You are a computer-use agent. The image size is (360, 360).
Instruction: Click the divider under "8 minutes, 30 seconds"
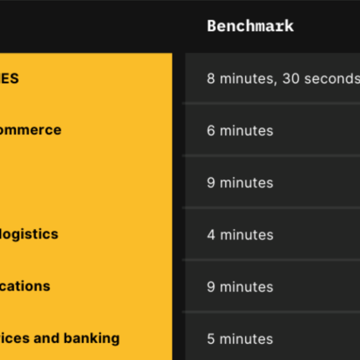(271, 104)
